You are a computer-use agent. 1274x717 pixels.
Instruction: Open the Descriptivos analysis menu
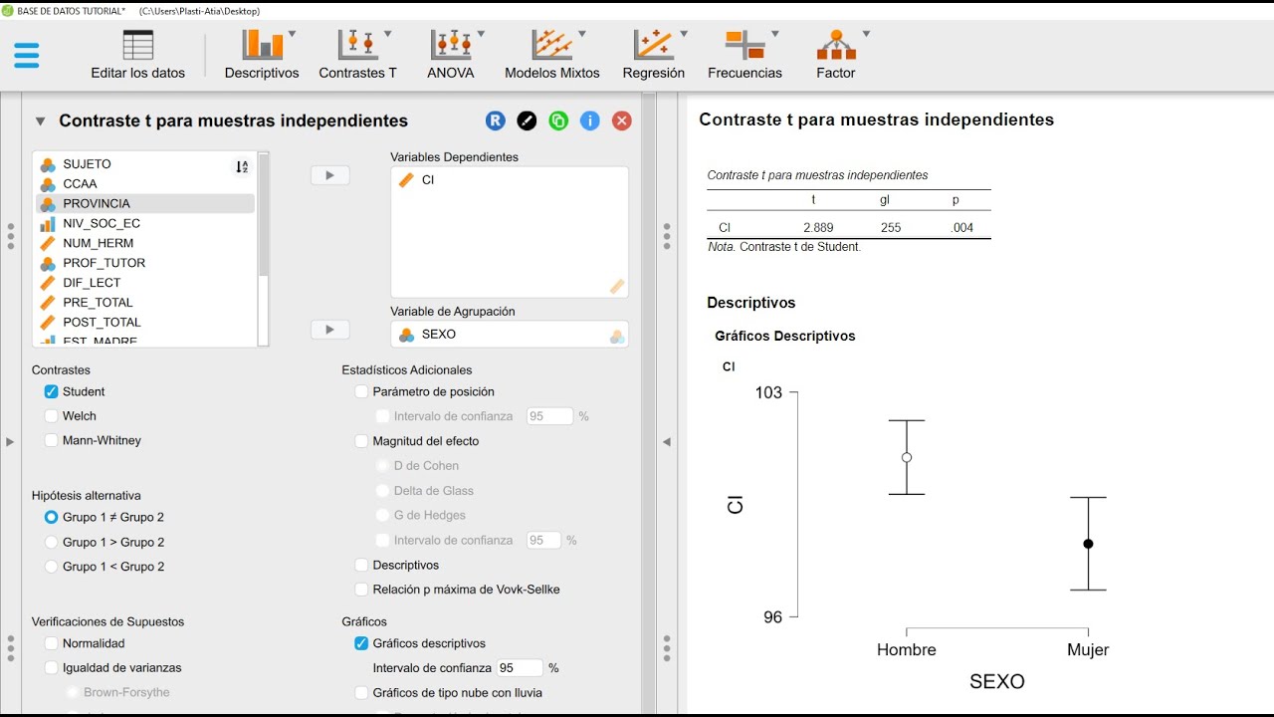(262, 55)
